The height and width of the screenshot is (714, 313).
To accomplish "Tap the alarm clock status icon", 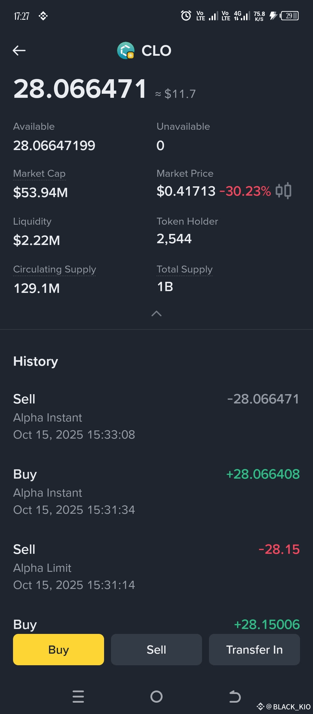I will [x=186, y=15].
